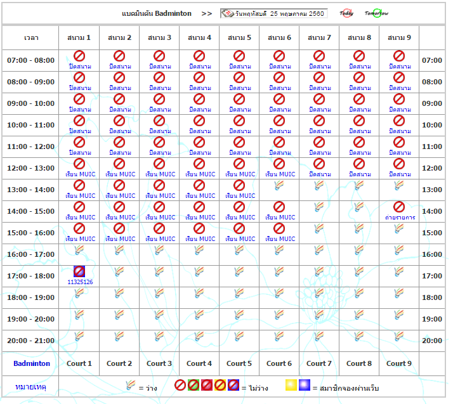Click the Court 7 footer label

click(x=319, y=363)
